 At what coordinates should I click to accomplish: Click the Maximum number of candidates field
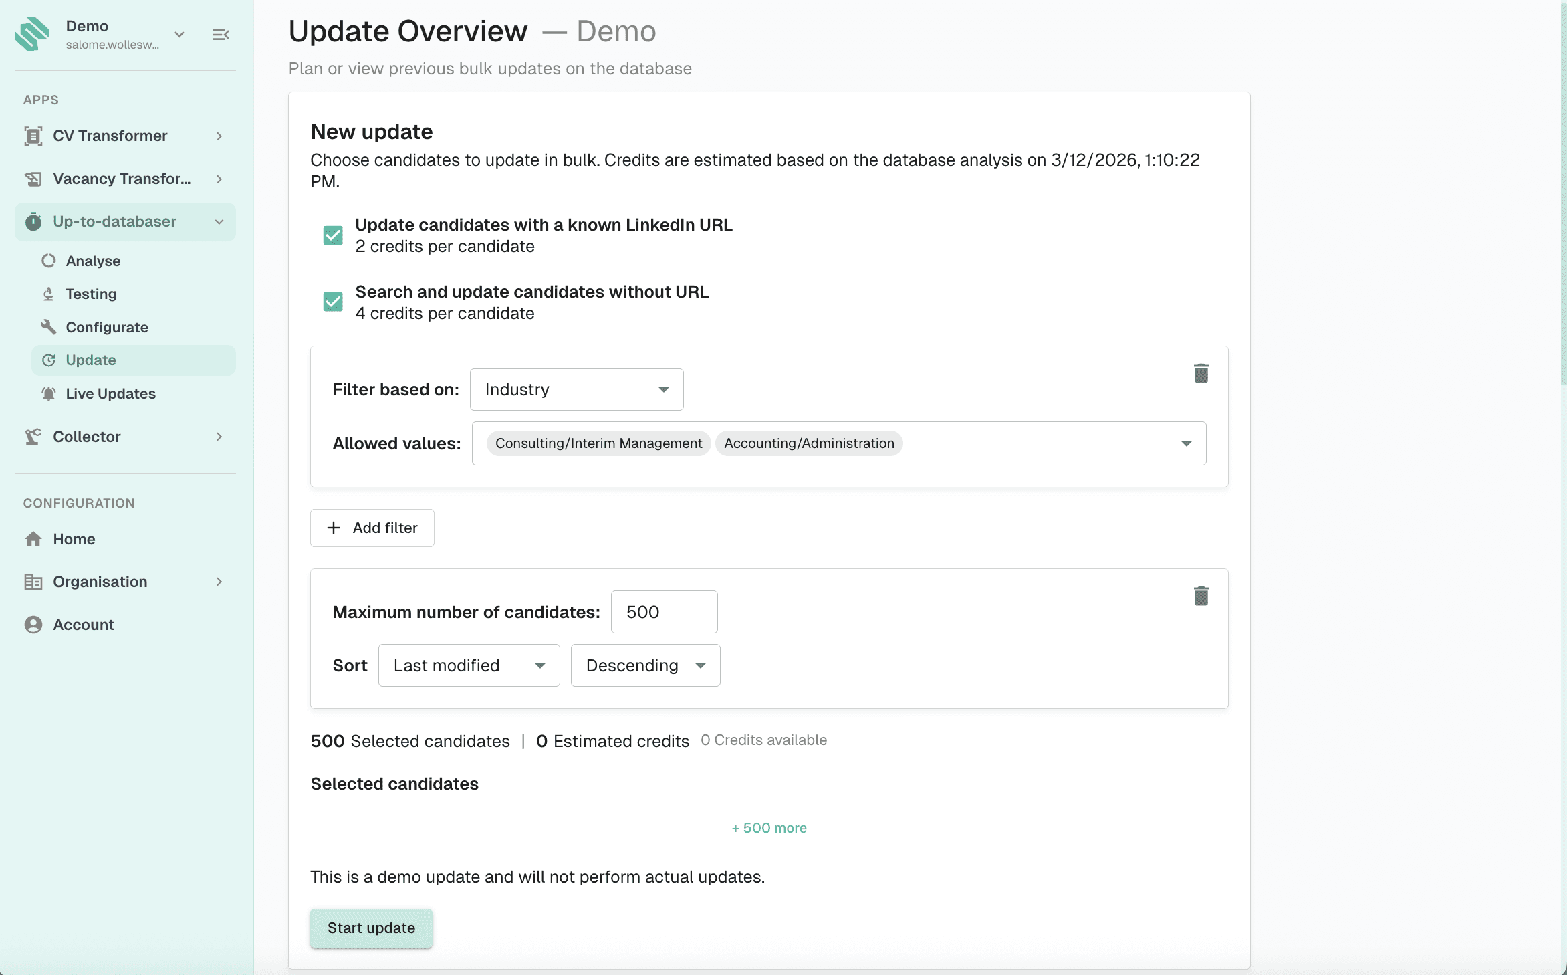664,612
